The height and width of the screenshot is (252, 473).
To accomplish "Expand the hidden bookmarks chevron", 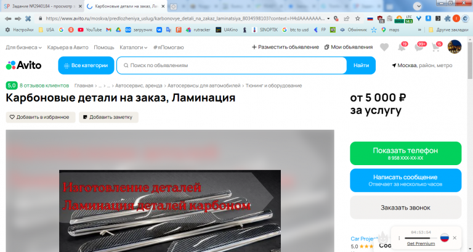I will click(419, 30).
